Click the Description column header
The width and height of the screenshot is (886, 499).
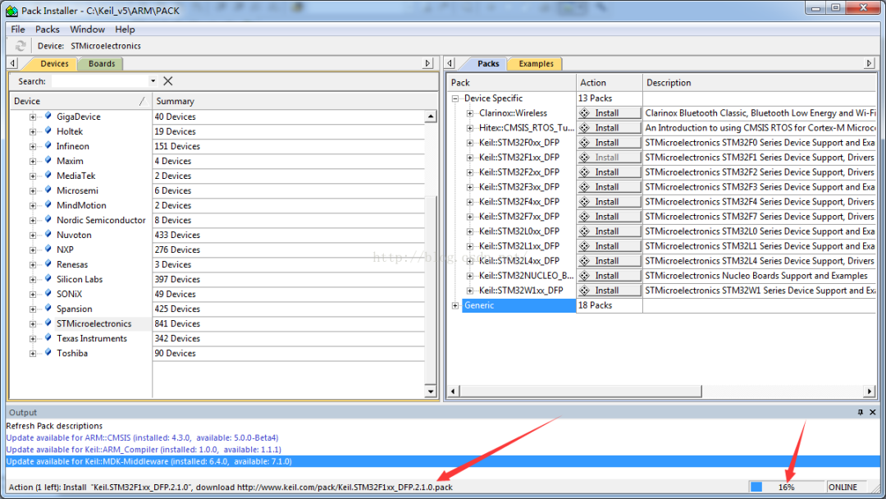(x=760, y=83)
